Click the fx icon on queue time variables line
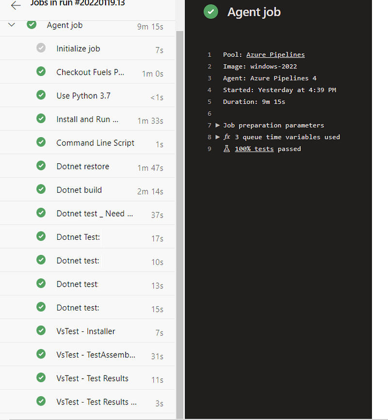388x420 pixels. (x=226, y=137)
